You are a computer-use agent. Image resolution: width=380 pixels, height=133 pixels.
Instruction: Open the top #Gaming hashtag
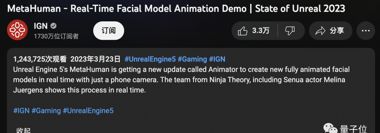192,59
